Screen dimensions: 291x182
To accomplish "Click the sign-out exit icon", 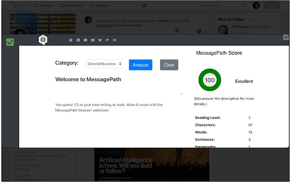I will point(115,40).
